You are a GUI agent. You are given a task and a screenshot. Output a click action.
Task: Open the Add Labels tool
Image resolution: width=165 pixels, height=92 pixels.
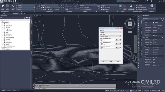click(3, 7)
